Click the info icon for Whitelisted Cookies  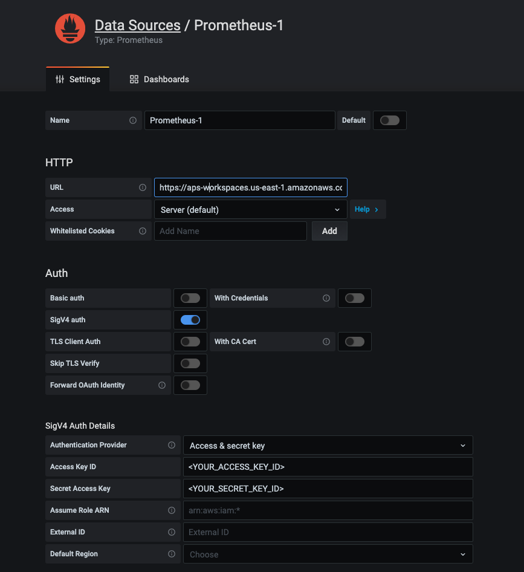click(x=142, y=231)
